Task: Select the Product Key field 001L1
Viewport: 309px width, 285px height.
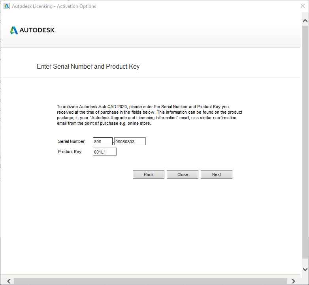Action: pyautogui.click(x=105, y=152)
